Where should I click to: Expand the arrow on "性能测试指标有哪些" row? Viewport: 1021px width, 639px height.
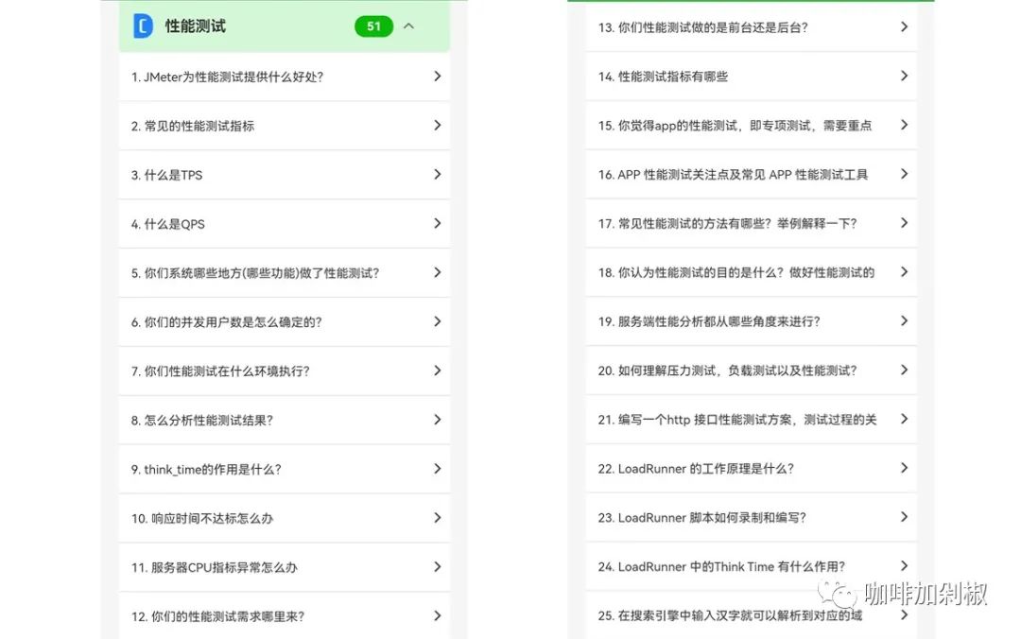coord(904,77)
